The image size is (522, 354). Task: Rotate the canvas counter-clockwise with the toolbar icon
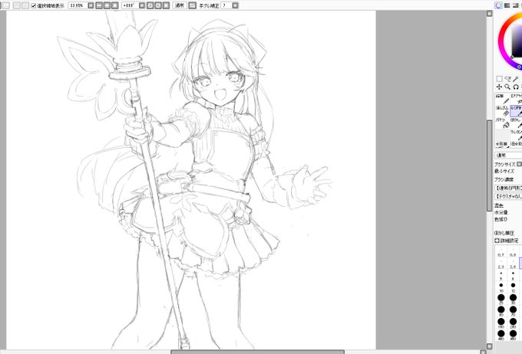[x=150, y=5]
